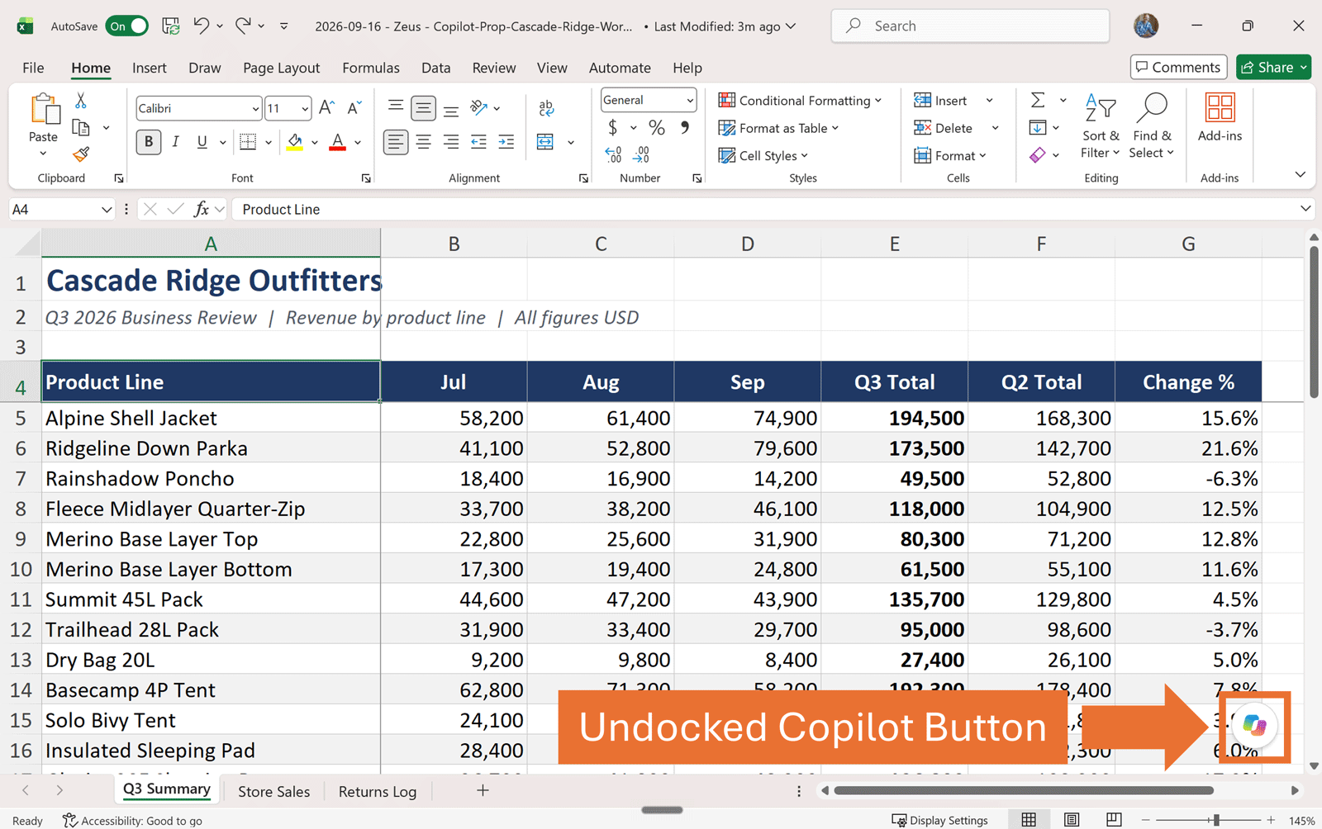Apply Percent Style
The height and width of the screenshot is (829, 1322).
[657, 127]
